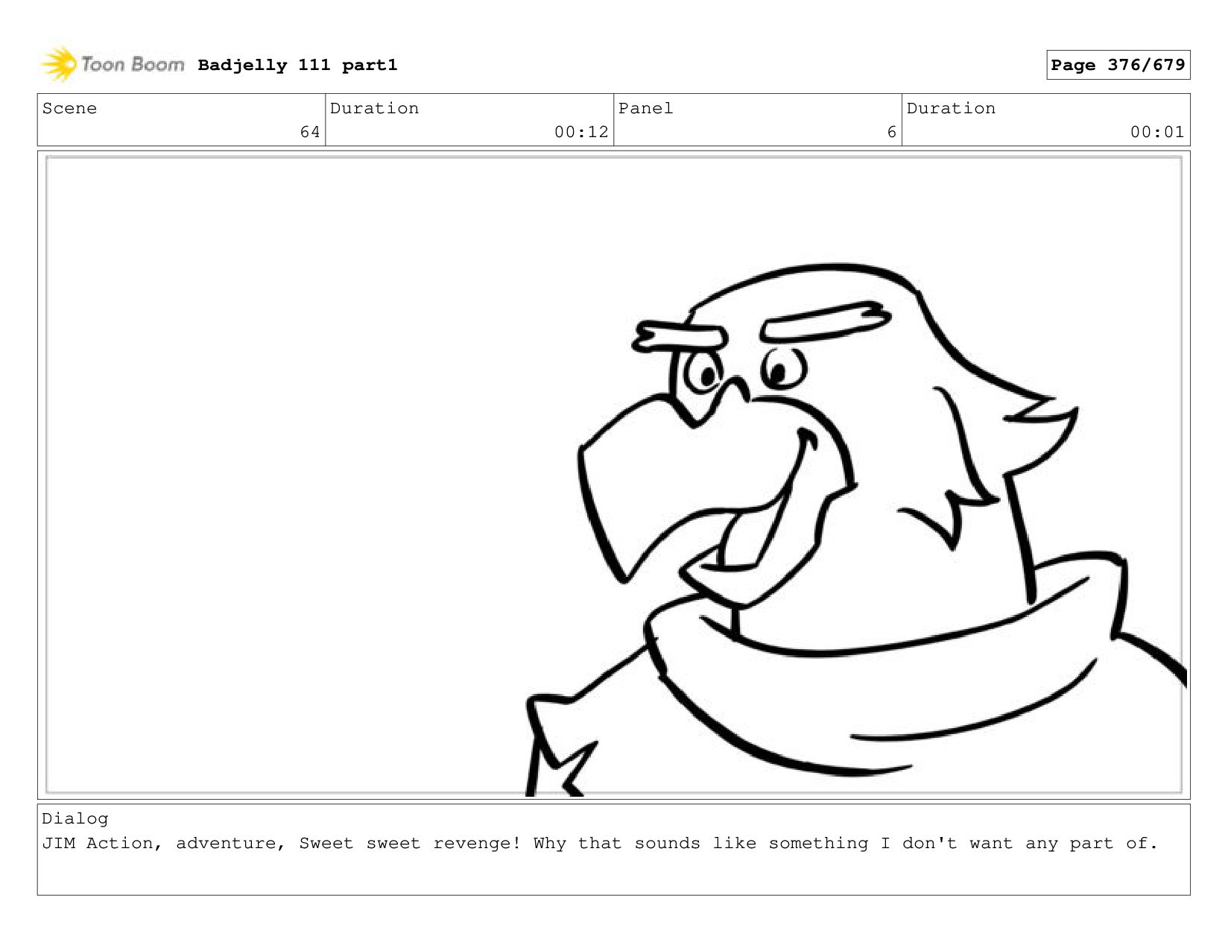Click the scene duration value 00:12
1228x951 pixels.
(x=581, y=132)
